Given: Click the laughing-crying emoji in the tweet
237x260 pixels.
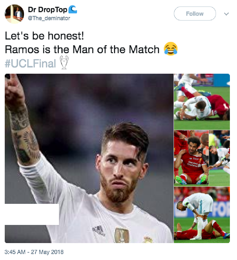Looking at the screenshot, I should tap(171, 49).
